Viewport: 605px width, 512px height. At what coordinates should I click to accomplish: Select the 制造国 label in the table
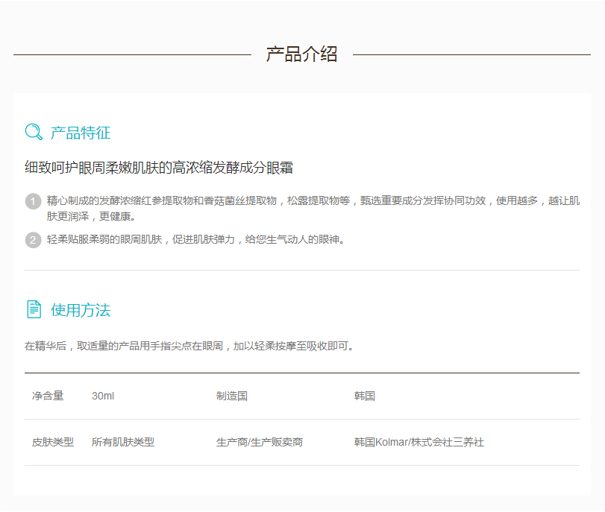[x=232, y=396]
